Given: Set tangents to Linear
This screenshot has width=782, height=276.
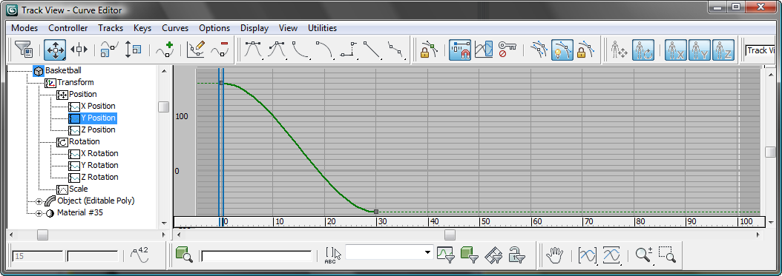Looking at the screenshot, I should (x=372, y=50).
